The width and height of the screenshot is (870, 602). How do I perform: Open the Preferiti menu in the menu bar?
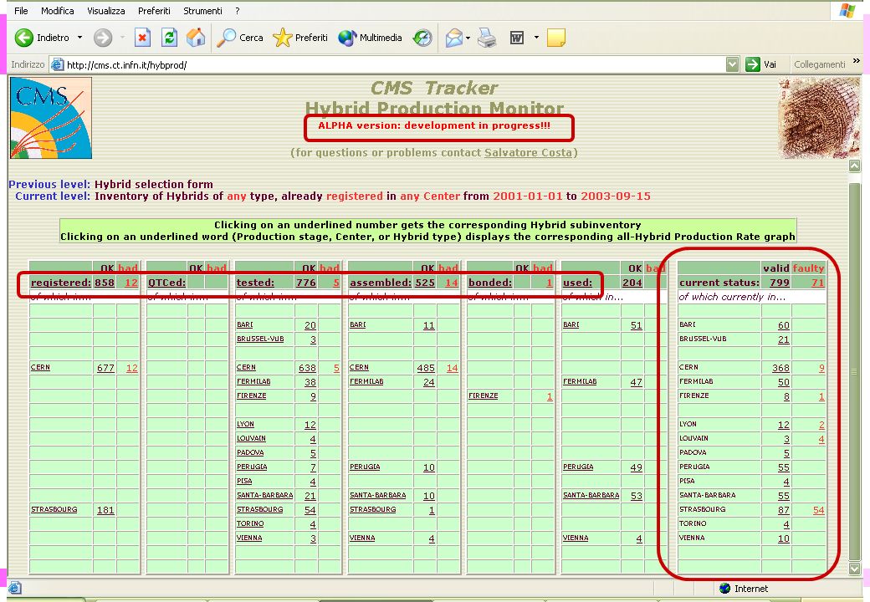[x=154, y=11]
